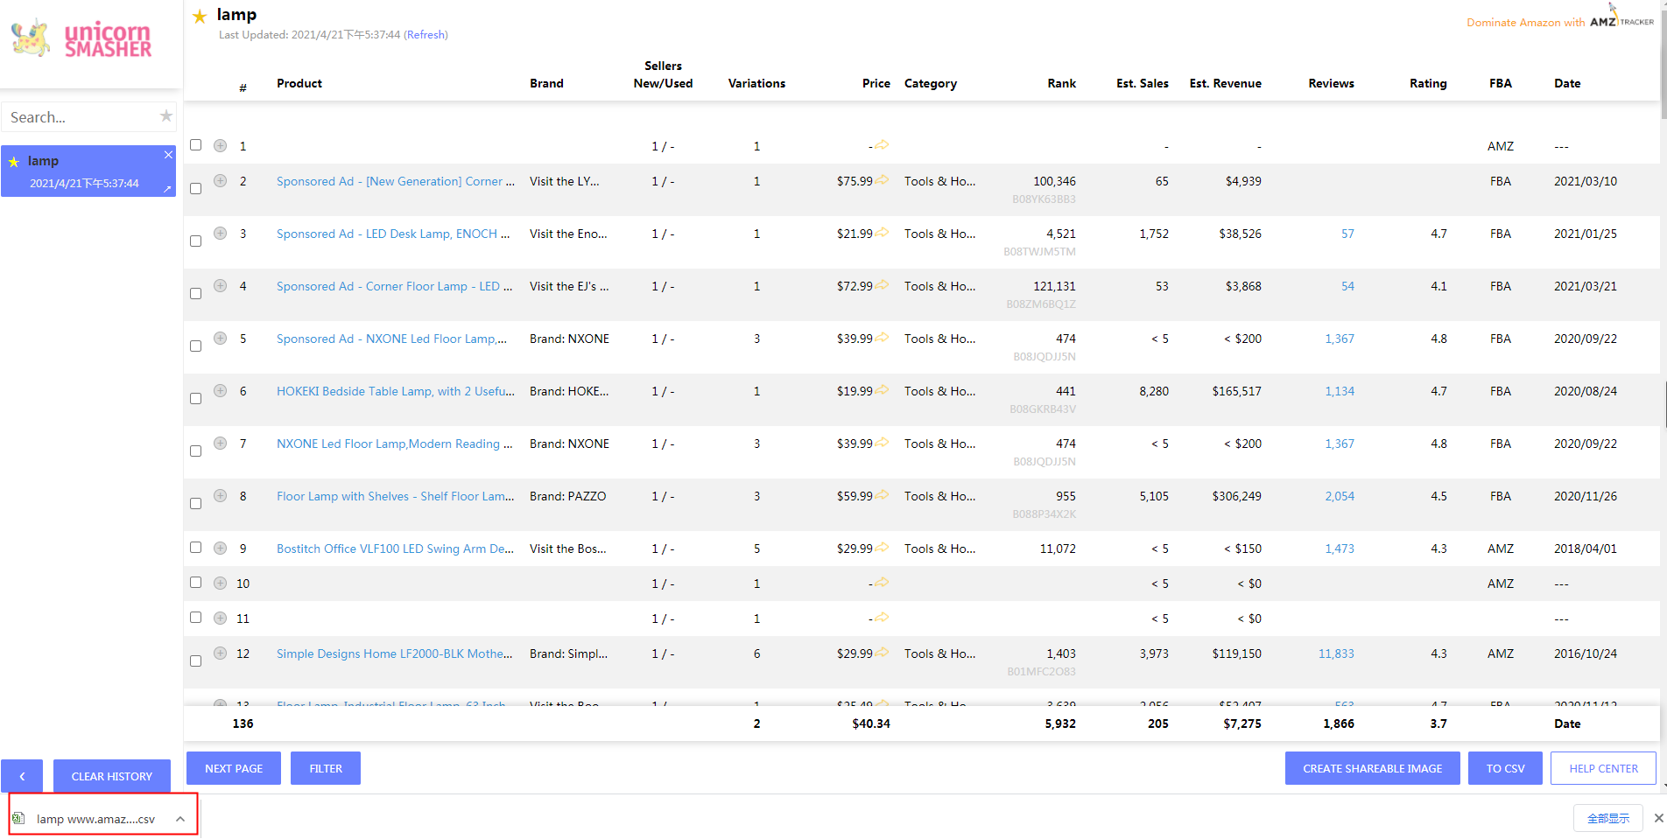Viewport: 1667px width, 839px height.
Task: Click CLEAR HISTORY button
Action: pyautogui.click(x=112, y=776)
